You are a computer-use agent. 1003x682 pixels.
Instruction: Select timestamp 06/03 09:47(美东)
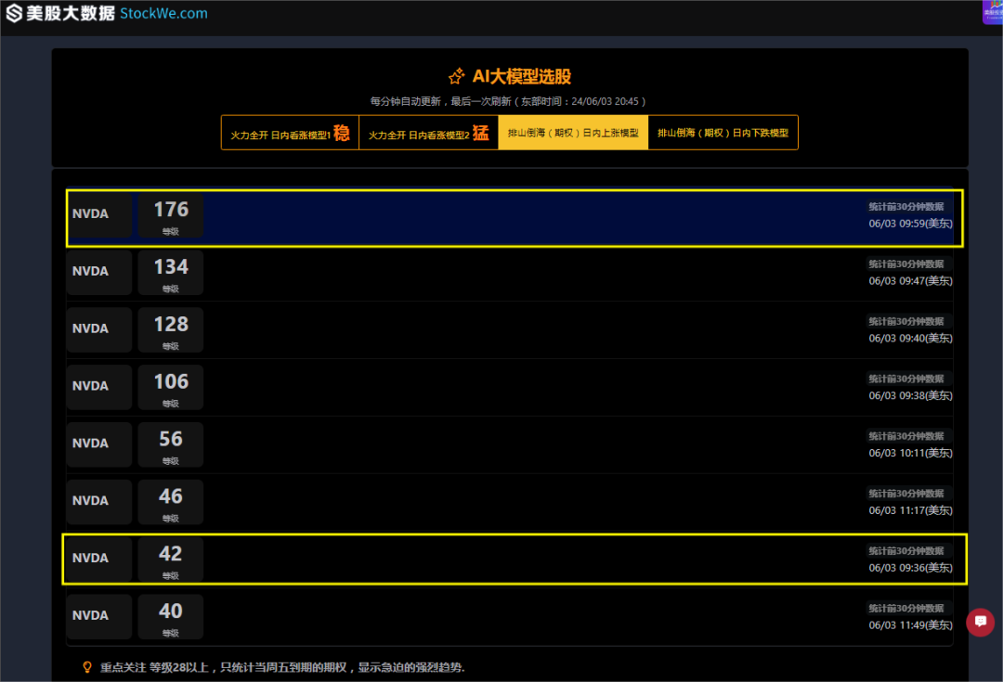(x=910, y=281)
